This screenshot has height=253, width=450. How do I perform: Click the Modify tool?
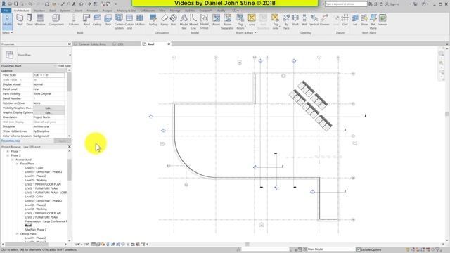(x=7, y=21)
